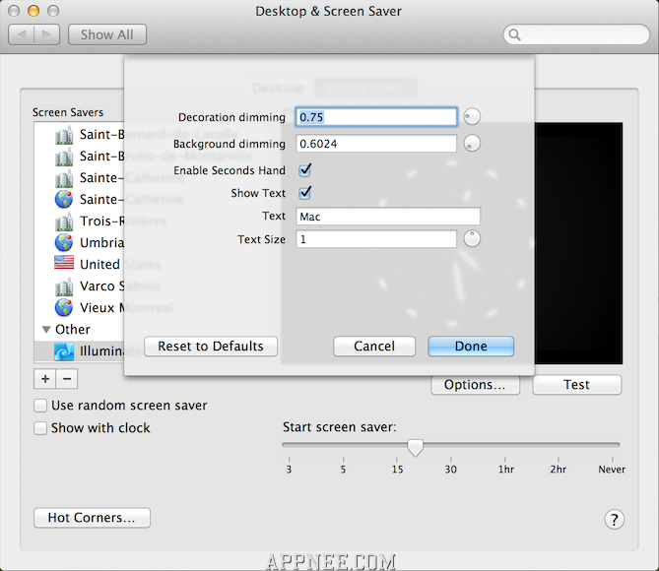Image resolution: width=659 pixels, height=571 pixels.
Task: Click the 30 minute slider tick label
Action: click(450, 470)
